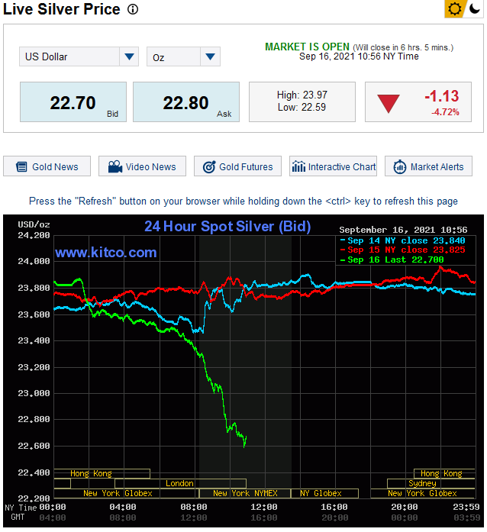Click the Oz dropdown arrow

(211, 56)
